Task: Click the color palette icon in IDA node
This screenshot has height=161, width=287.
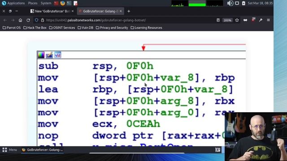Action: (41, 55)
